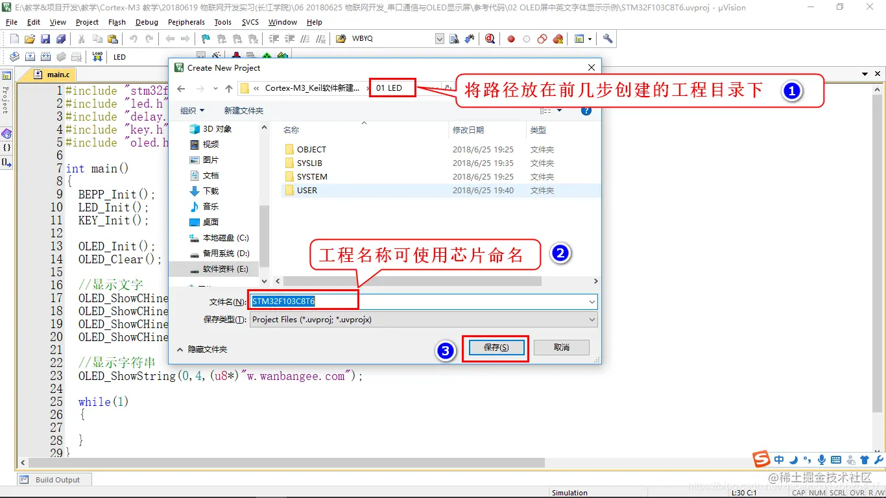
Task: Select the SYSTEM folder
Action: click(312, 176)
